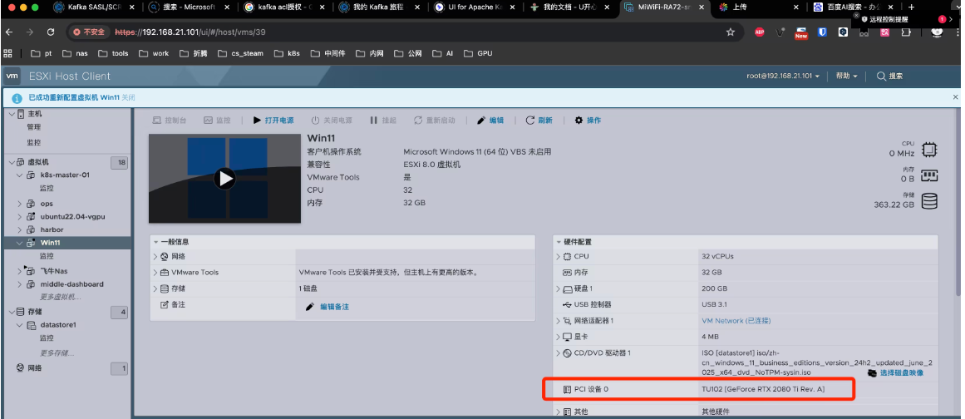Collapse the 一般信息 general info panel

[x=156, y=243]
